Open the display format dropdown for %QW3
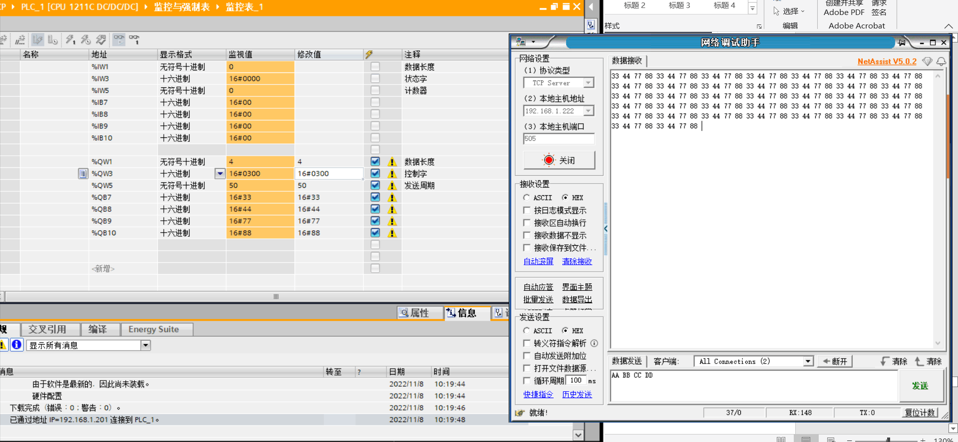This screenshot has height=442, width=958. pos(220,174)
